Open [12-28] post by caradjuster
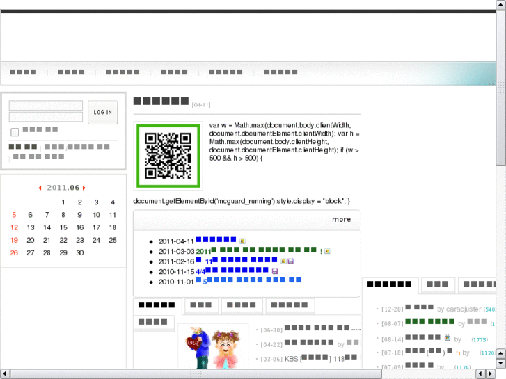Viewport: 506px width, 379px height. (x=420, y=307)
